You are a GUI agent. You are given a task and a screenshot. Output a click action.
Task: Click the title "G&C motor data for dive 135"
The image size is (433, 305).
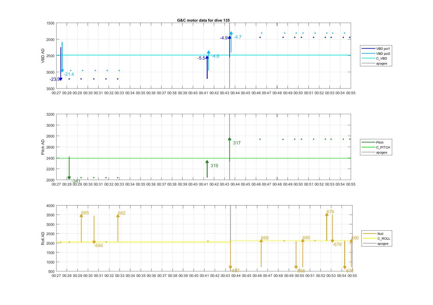coord(203,20)
